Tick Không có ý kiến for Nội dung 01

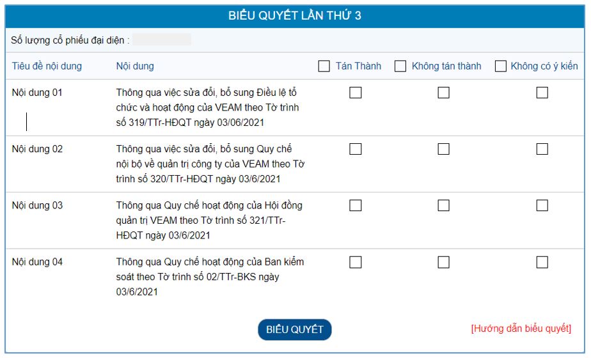542,92
